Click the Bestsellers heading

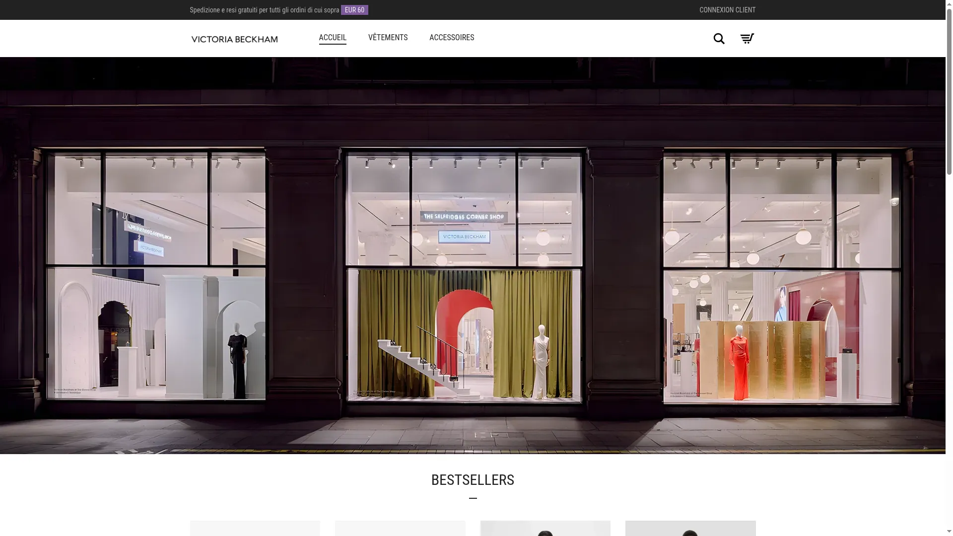[473, 480]
